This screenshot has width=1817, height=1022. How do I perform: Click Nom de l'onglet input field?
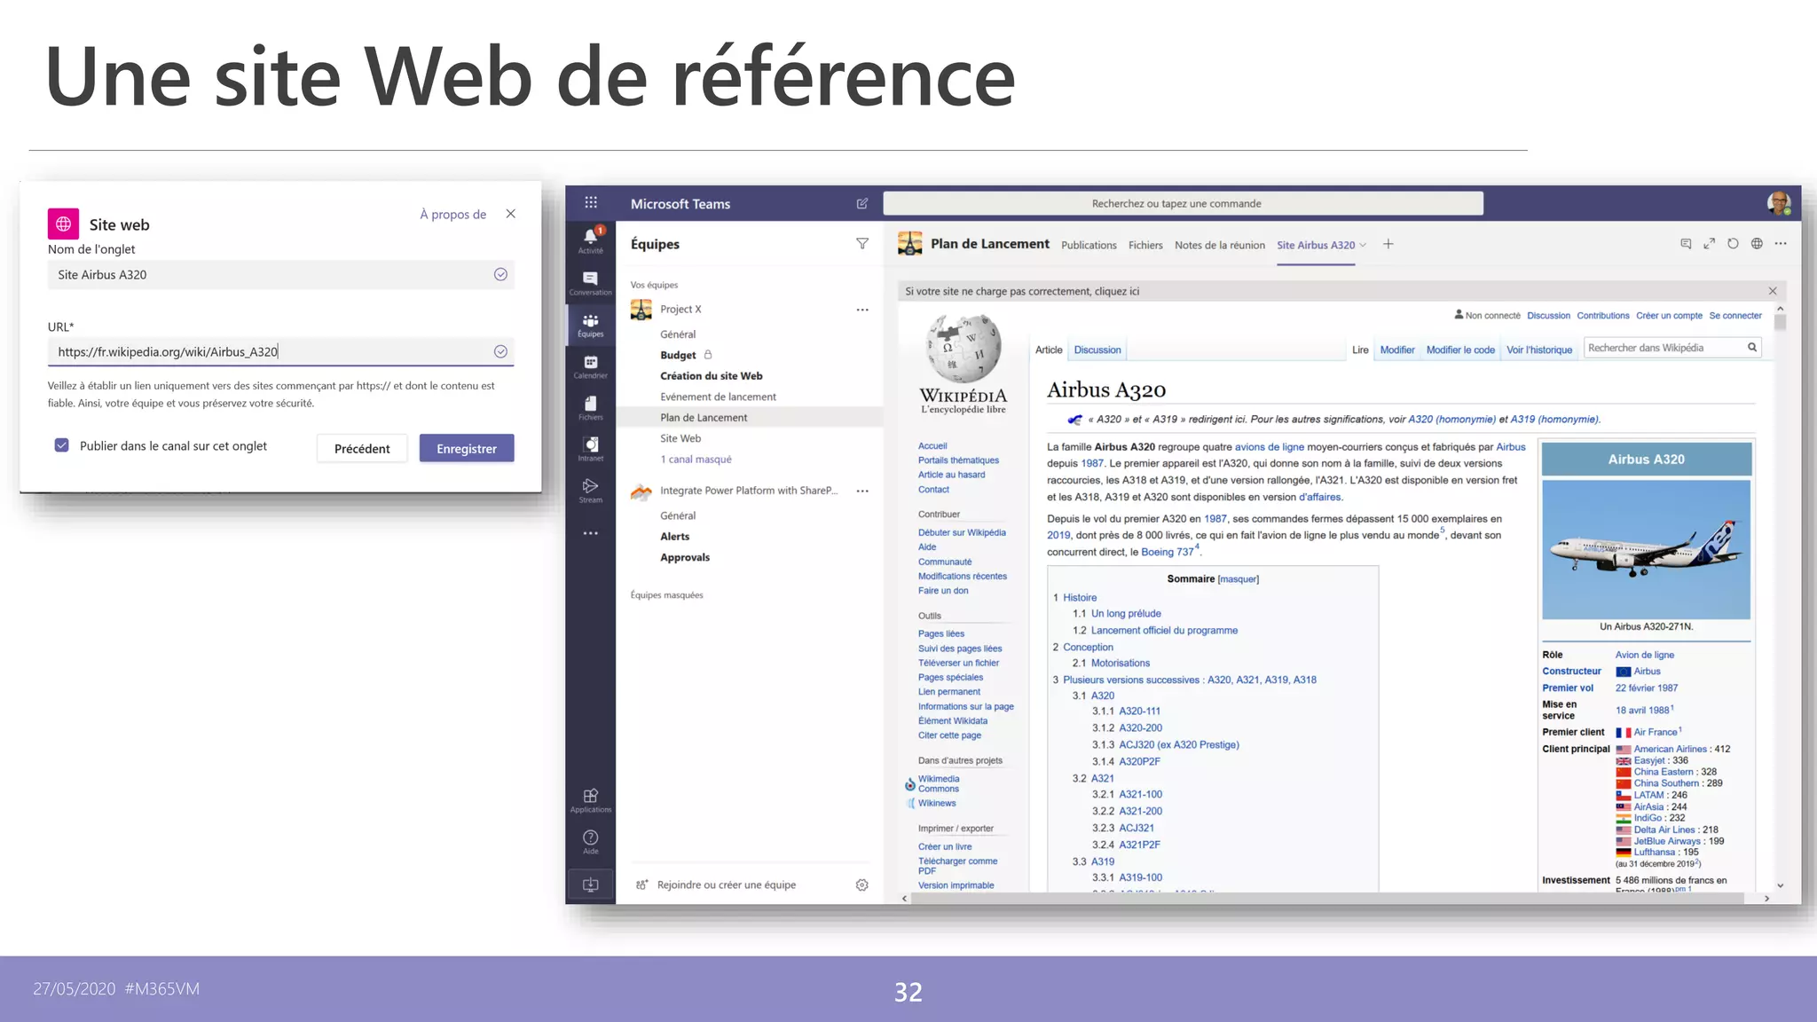pos(281,274)
